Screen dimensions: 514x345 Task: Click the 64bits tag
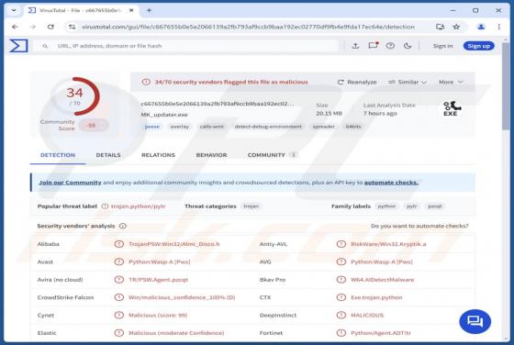[353, 127]
